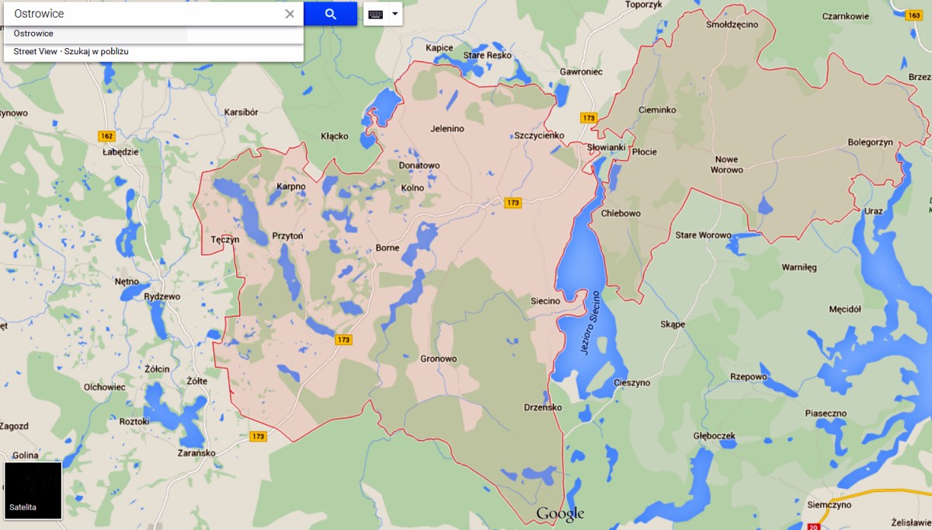Click road 162 shield near Łabędzie
Viewport: 932px width, 530px height.
point(106,136)
